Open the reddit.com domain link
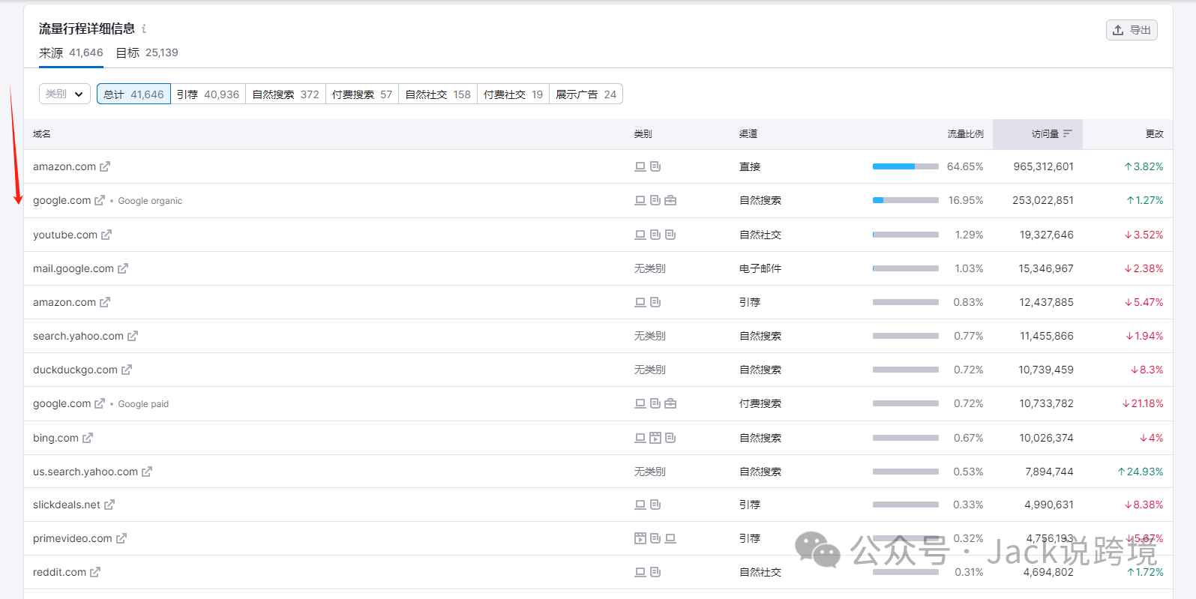This screenshot has width=1196, height=599. pyautogui.click(x=59, y=572)
